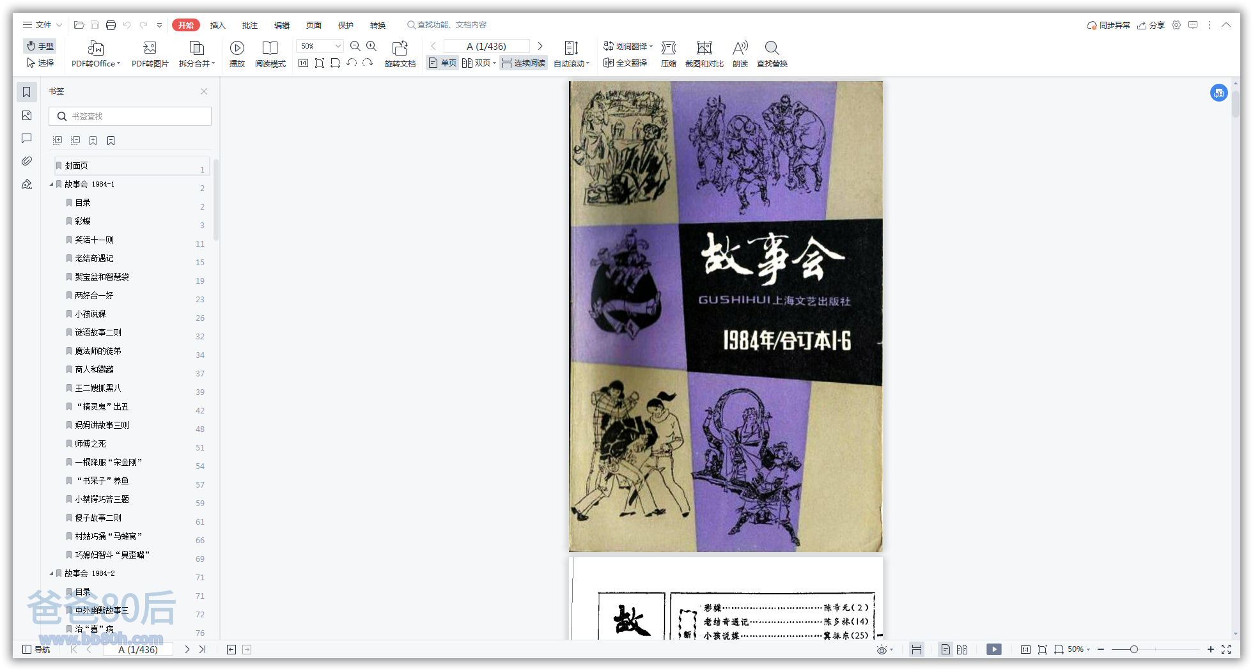
Task: Enter 阅读模式 reading mode
Action: coord(270,54)
